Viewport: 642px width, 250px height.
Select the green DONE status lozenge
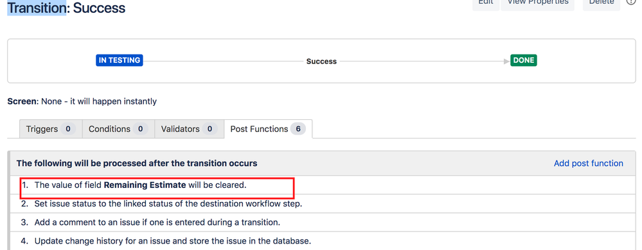pyautogui.click(x=524, y=60)
